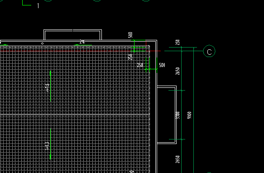Screen dimensions: 264x173
Task: Click the 9100 overall dimension text
Action: tap(189, 115)
